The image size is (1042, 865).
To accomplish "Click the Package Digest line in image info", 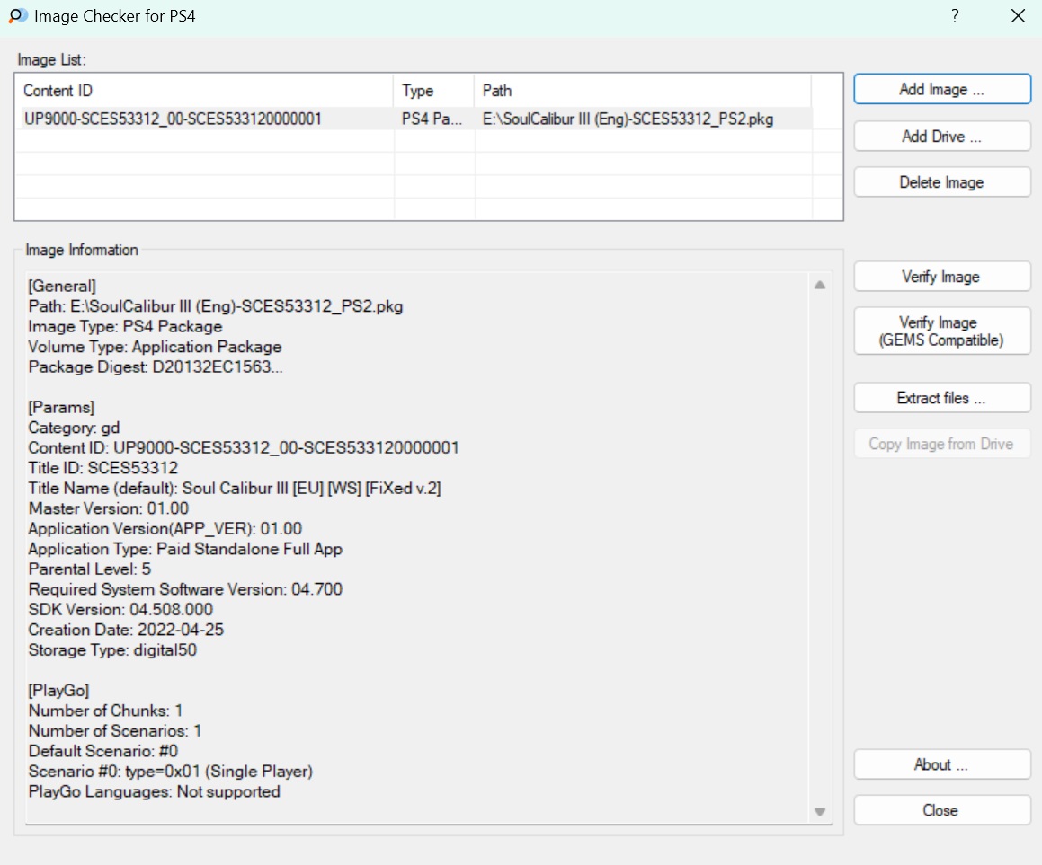I will [x=156, y=366].
